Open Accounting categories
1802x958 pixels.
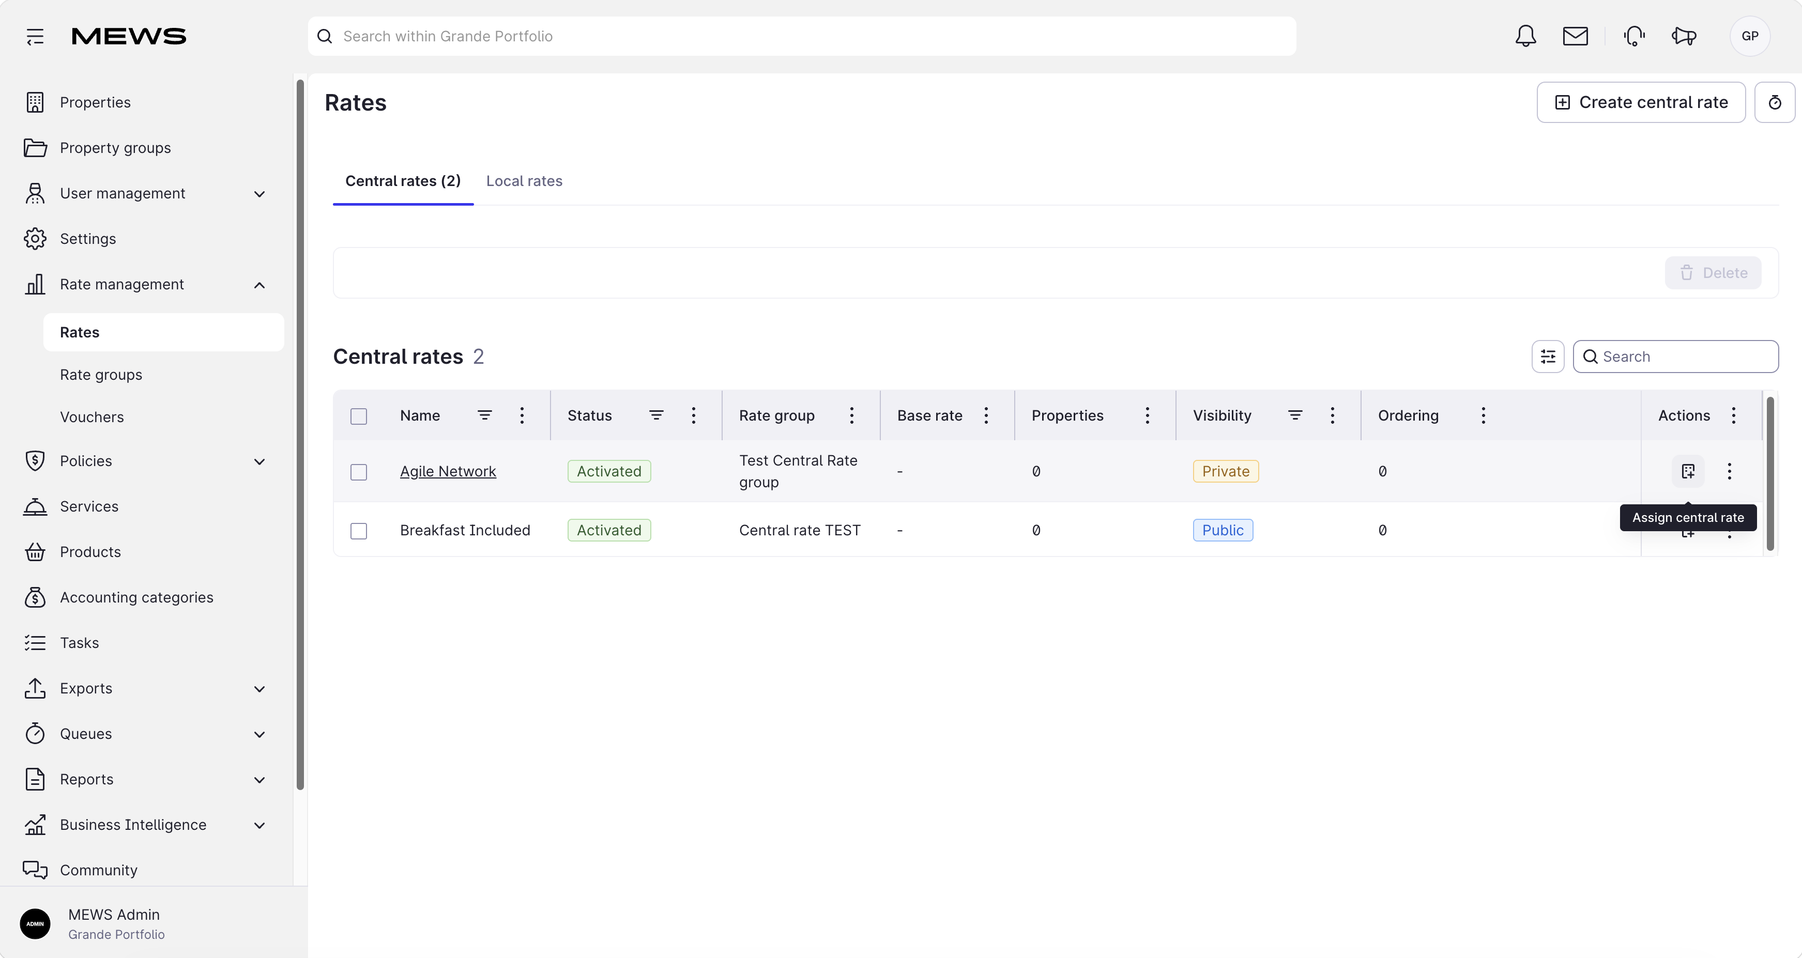click(136, 597)
